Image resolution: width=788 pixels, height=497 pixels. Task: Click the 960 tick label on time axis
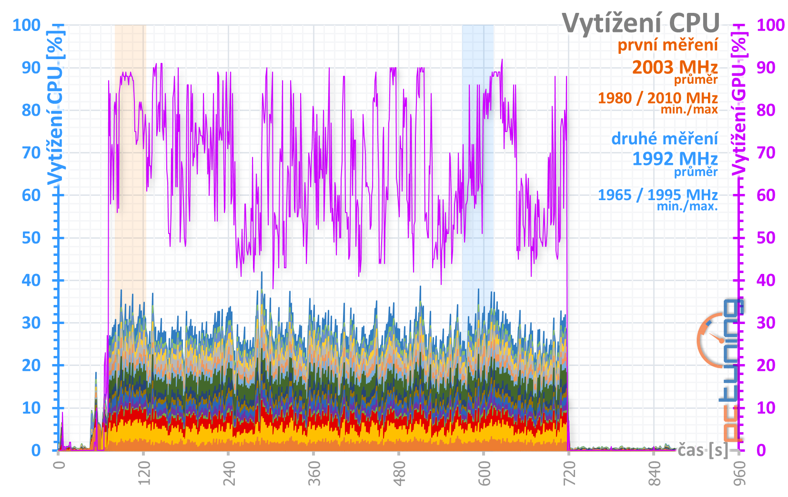739,473
